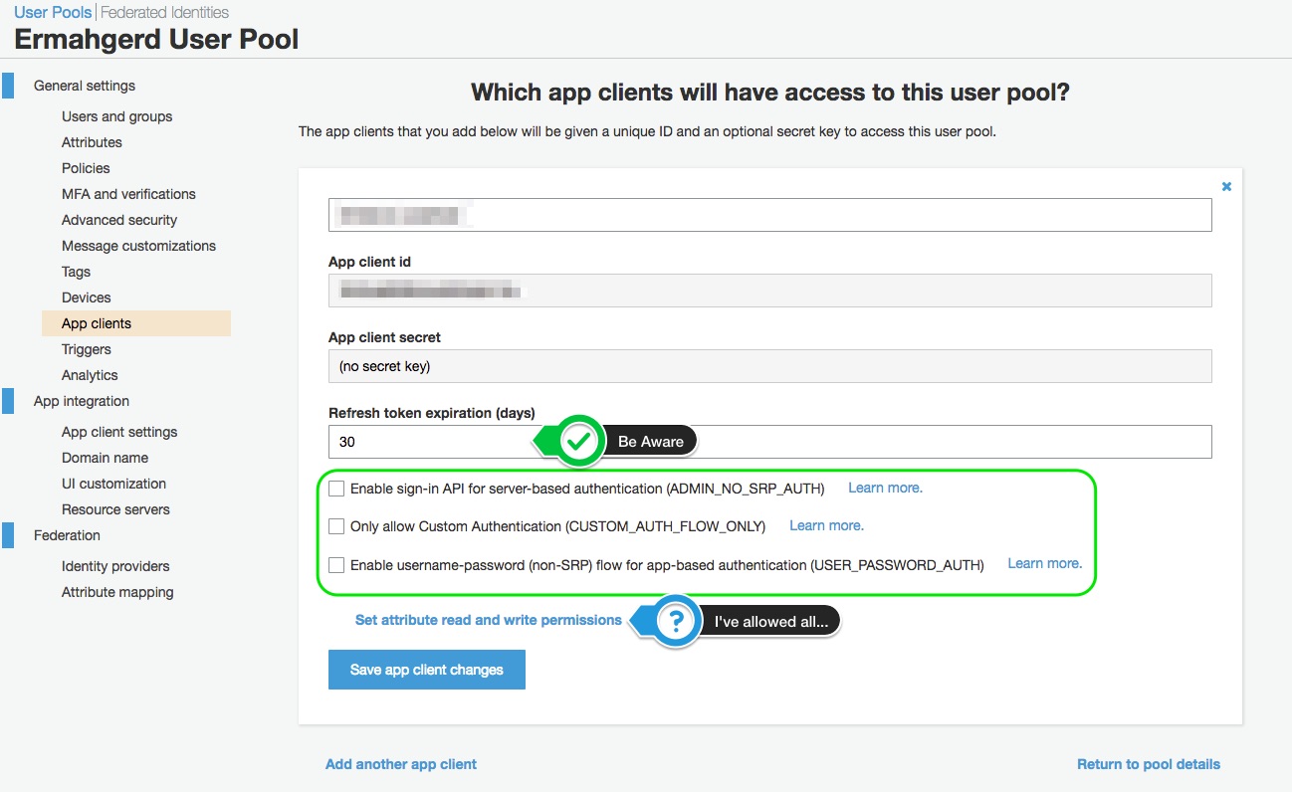1292x792 pixels.
Task: Check Only allow Custom Authentication
Action: click(336, 526)
